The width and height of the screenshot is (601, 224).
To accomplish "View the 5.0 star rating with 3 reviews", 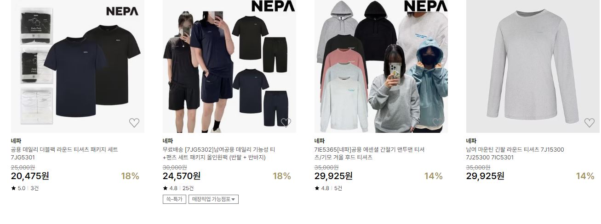I will tap(25, 188).
